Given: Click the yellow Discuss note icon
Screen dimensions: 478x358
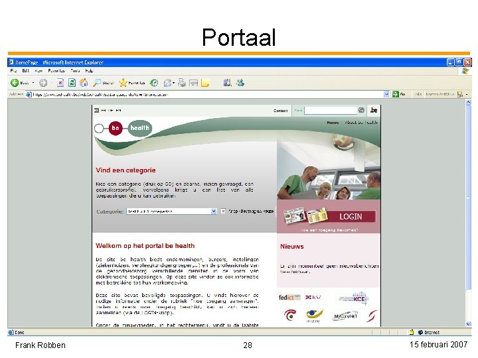Looking at the screenshot, I should tap(205, 83).
